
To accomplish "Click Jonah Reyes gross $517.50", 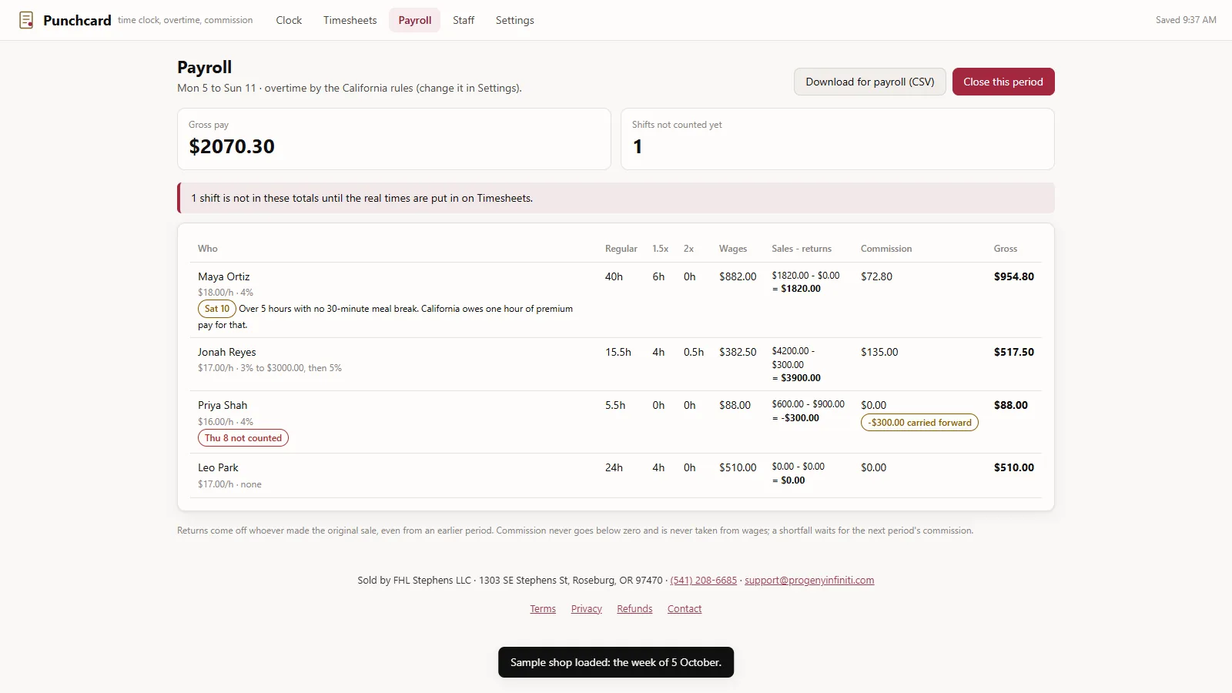I will pos(1014,352).
